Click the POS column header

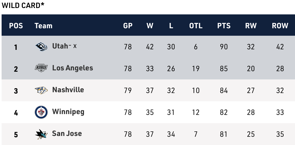16,26
